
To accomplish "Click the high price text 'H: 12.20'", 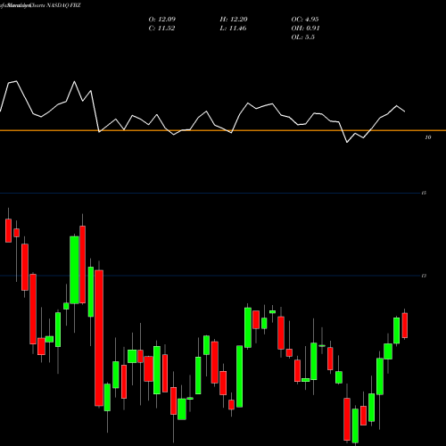I will point(234,20).
